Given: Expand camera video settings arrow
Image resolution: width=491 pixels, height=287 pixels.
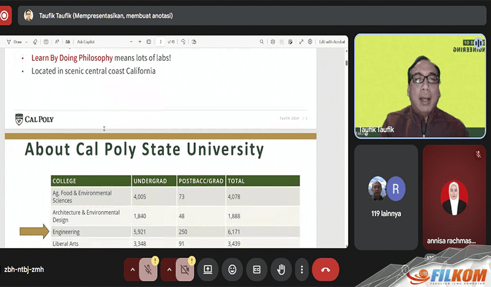Looking at the screenshot, I should 168,269.
